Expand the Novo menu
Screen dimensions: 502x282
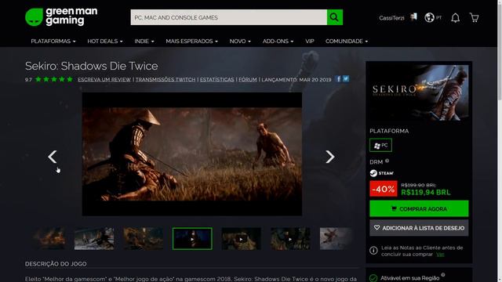click(240, 42)
